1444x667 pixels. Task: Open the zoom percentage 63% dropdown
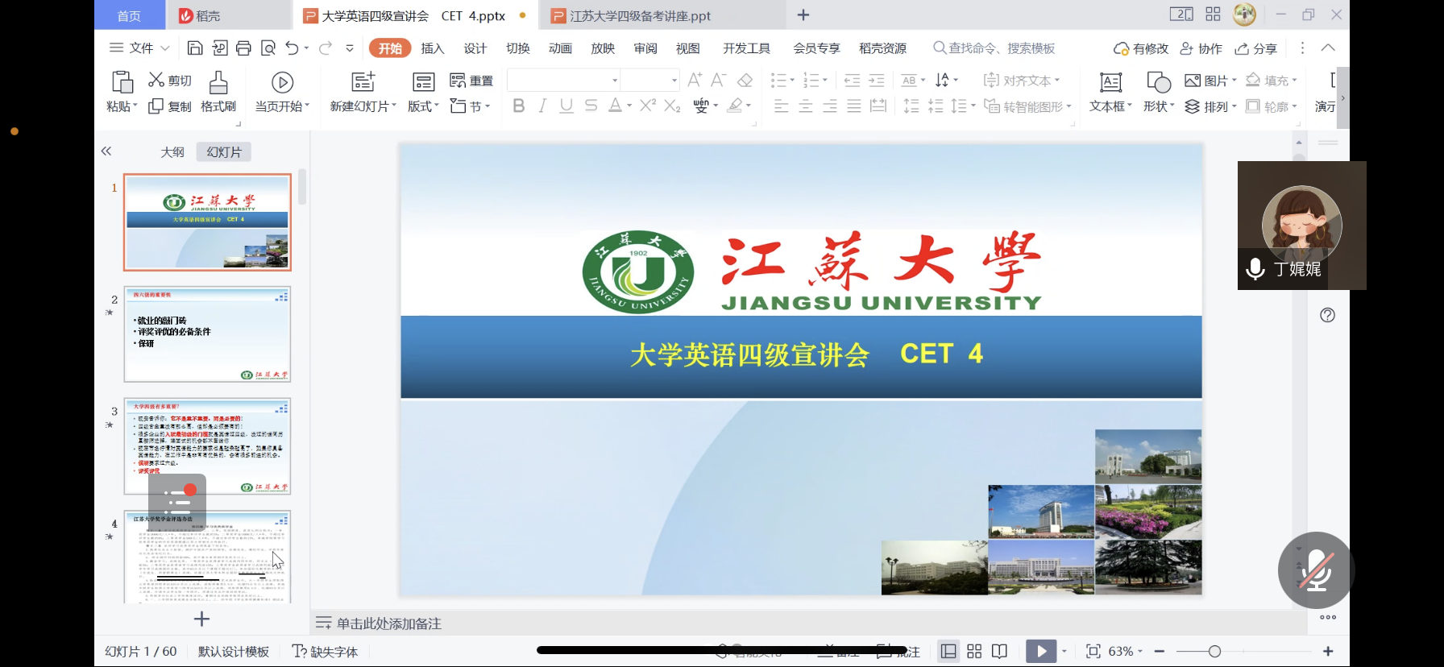click(x=1126, y=651)
